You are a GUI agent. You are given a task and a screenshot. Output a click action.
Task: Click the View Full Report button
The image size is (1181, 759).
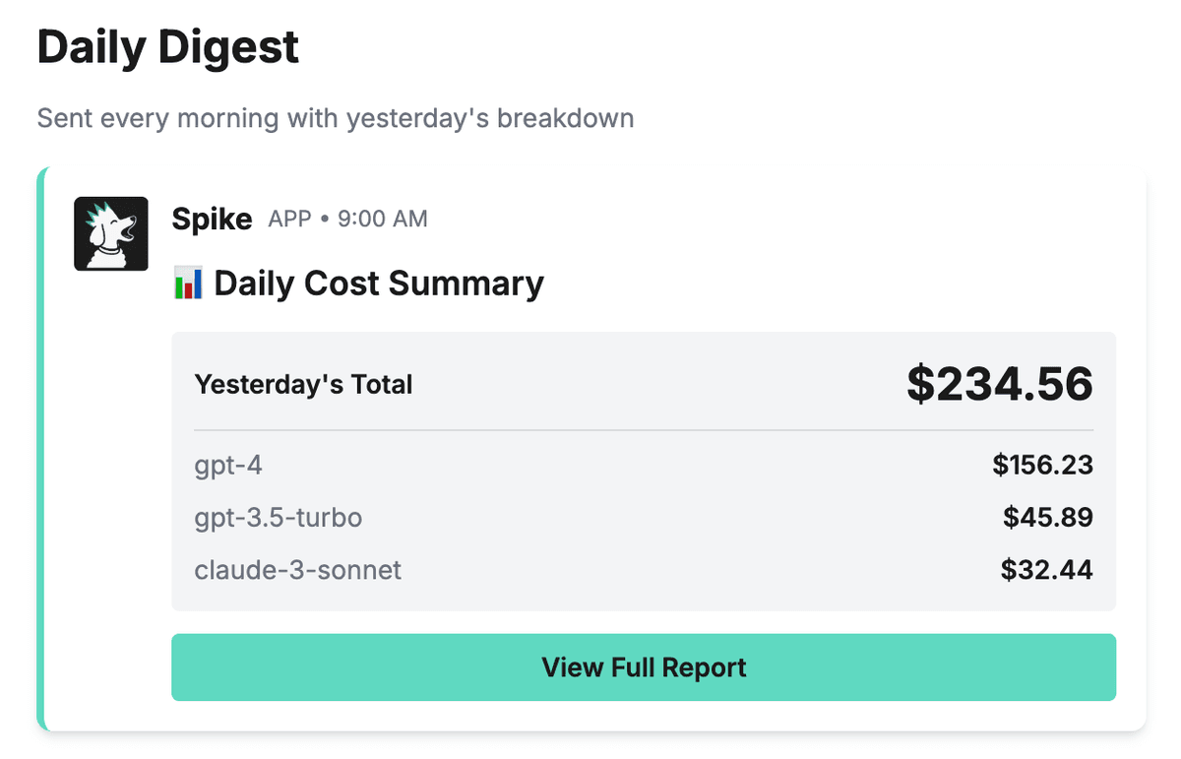coord(644,667)
